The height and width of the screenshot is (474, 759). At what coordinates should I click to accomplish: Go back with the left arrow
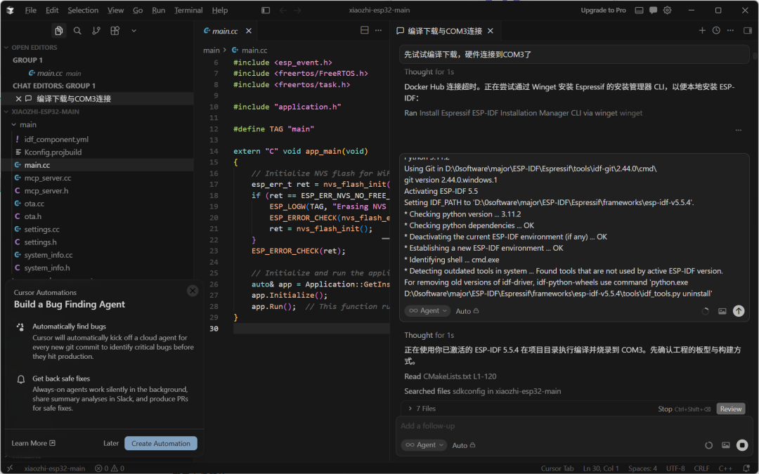pos(283,10)
